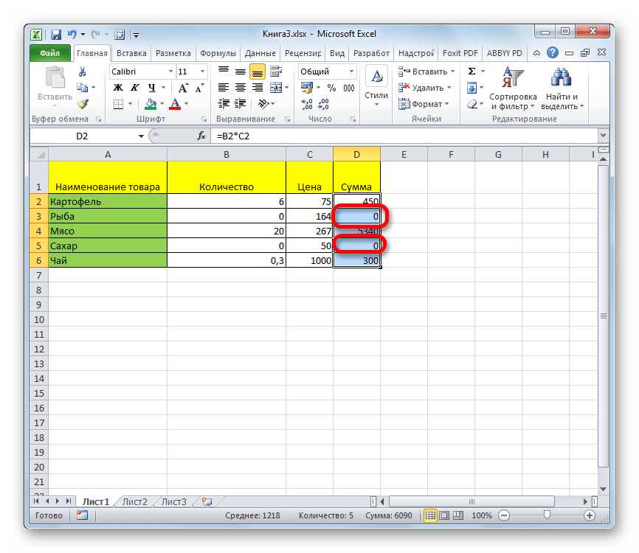Click the insert function fx icon
This screenshot has height=553, width=639.
point(201,136)
